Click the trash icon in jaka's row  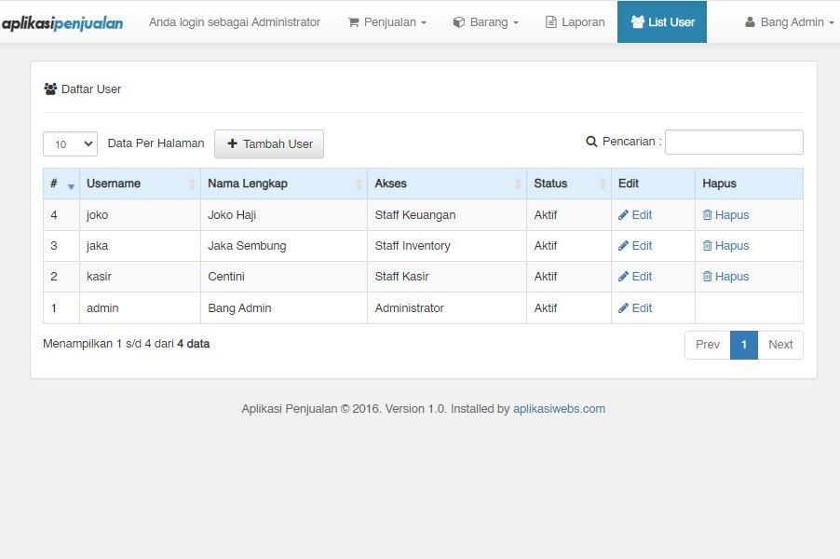[x=707, y=245]
